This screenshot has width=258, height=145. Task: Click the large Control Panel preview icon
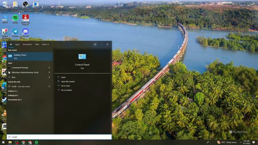point(82,56)
